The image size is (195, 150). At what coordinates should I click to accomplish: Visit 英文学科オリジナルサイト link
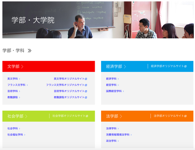(x=69, y=79)
